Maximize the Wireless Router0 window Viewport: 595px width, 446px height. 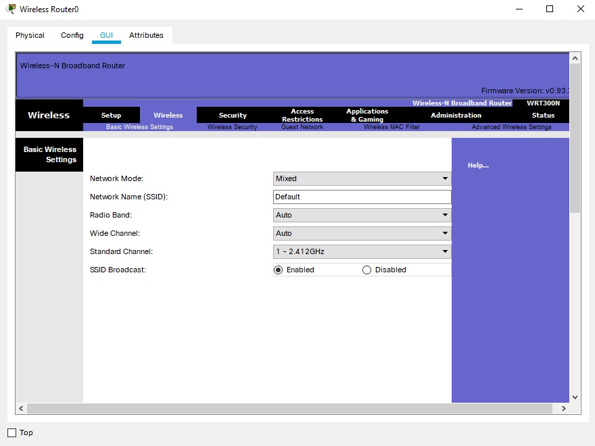(x=550, y=9)
